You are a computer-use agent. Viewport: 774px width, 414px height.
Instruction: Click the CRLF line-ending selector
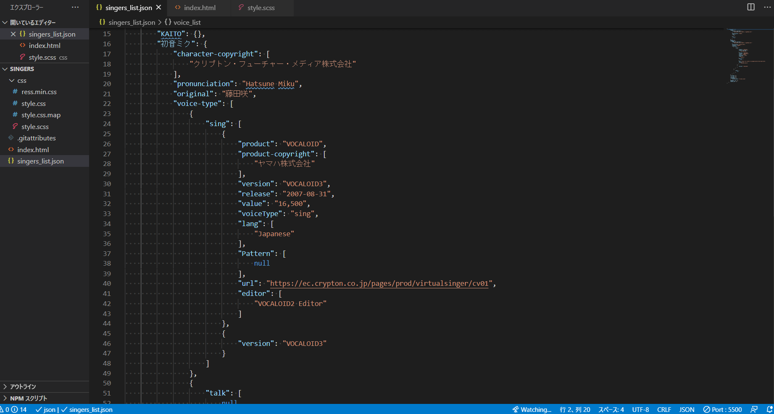tap(664, 409)
